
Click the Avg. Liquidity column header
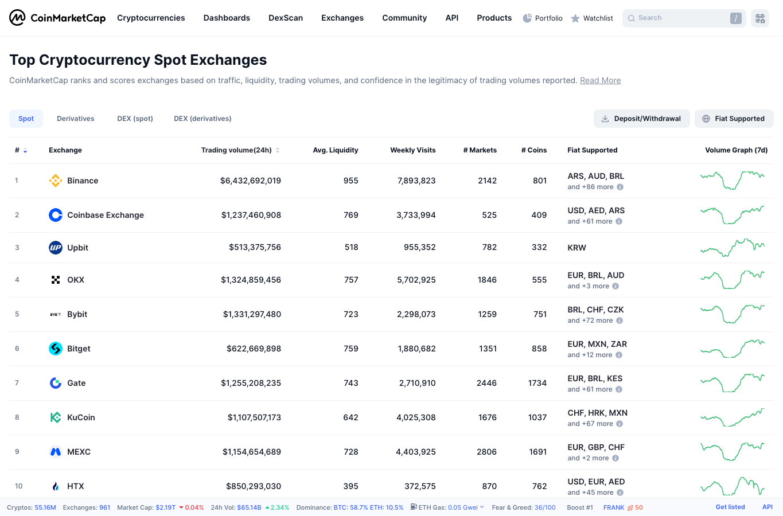336,150
